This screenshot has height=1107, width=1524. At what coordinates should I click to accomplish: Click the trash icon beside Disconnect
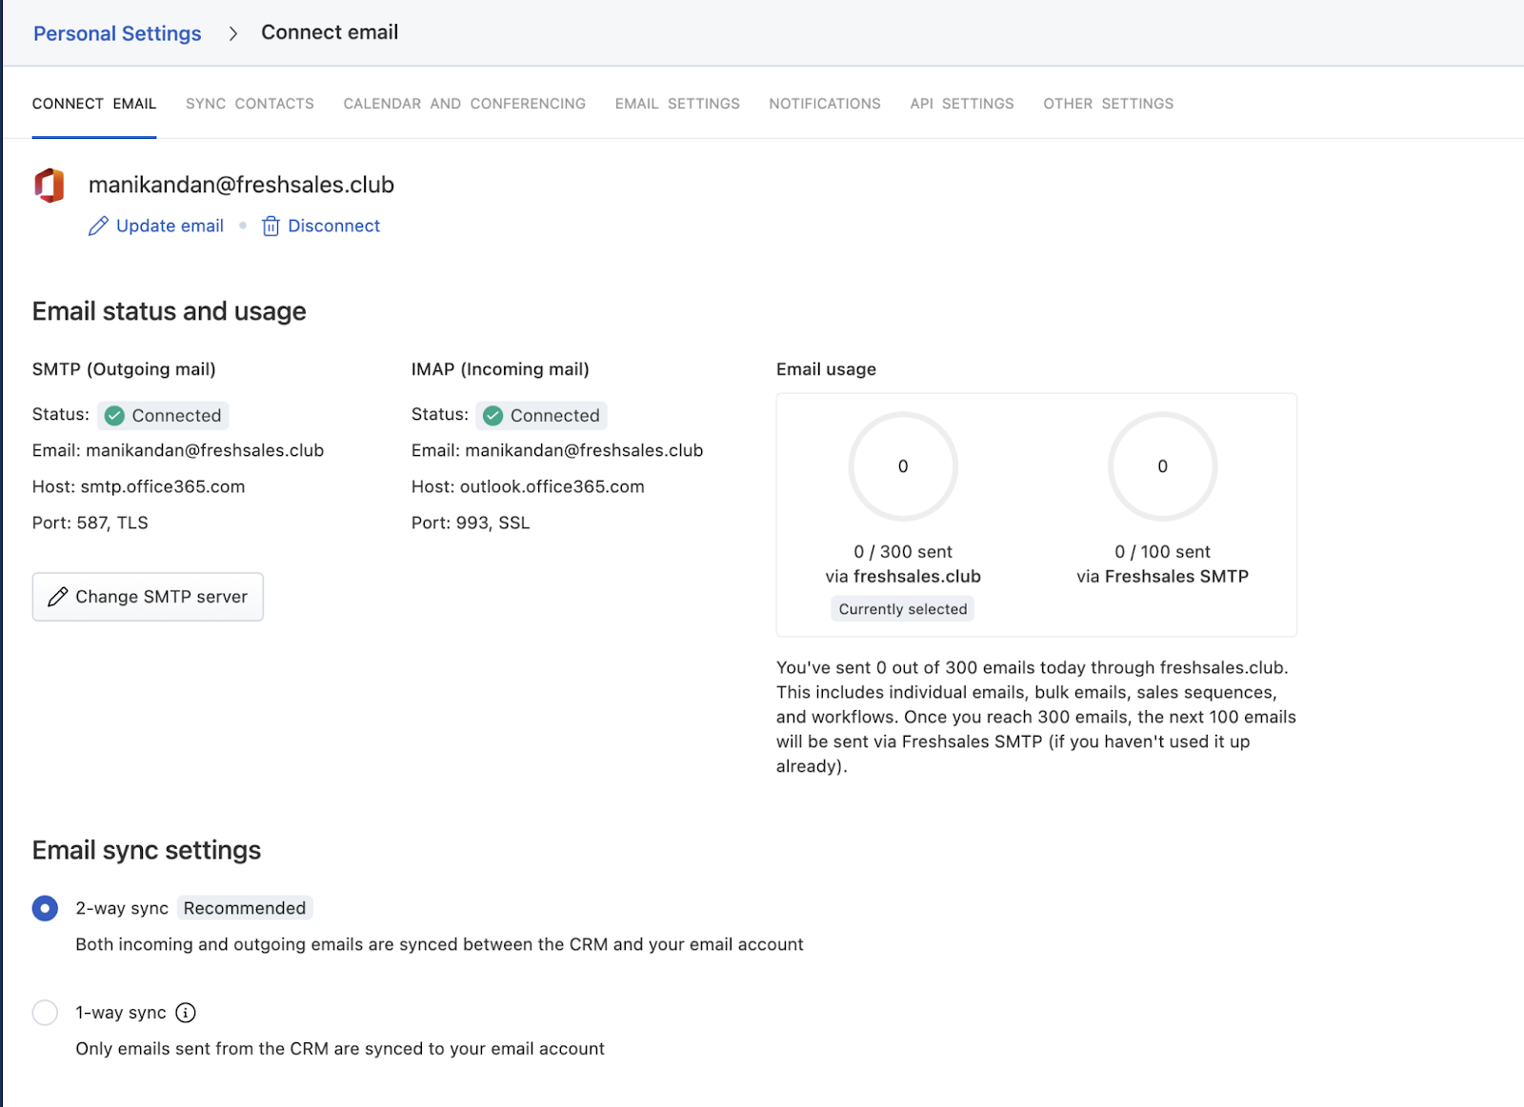pyautogui.click(x=271, y=226)
